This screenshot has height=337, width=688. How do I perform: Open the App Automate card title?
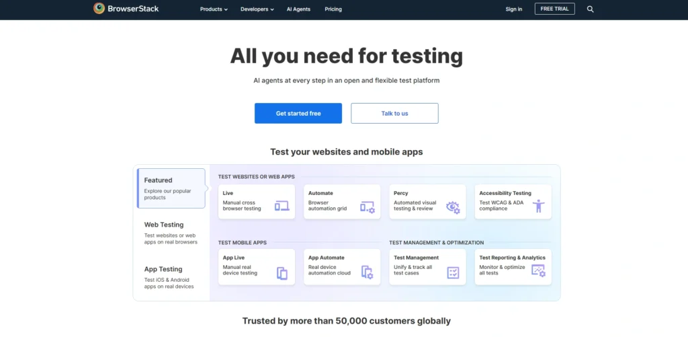click(326, 258)
